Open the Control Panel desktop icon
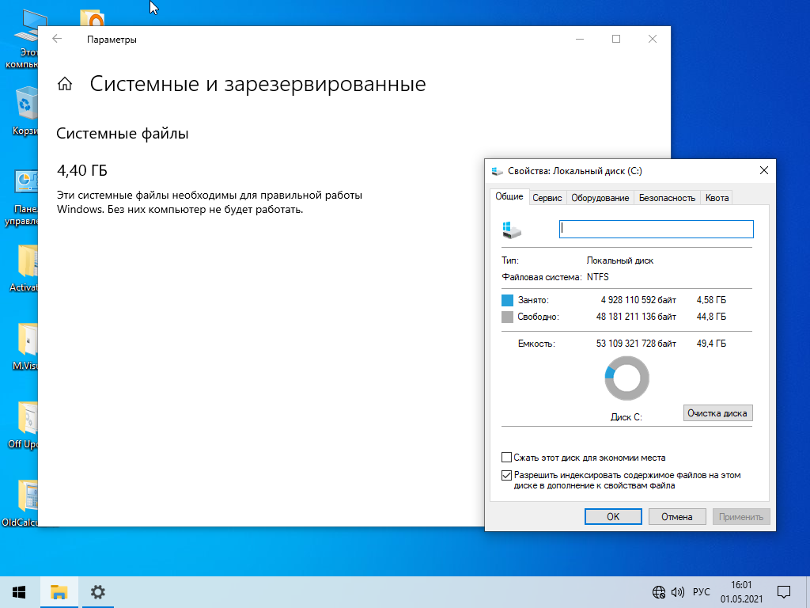The width and height of the screenshot is (810, 608). (x=21, y=198)
